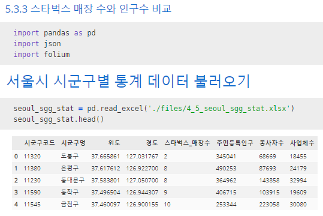Click population cell '490253'

226,169
